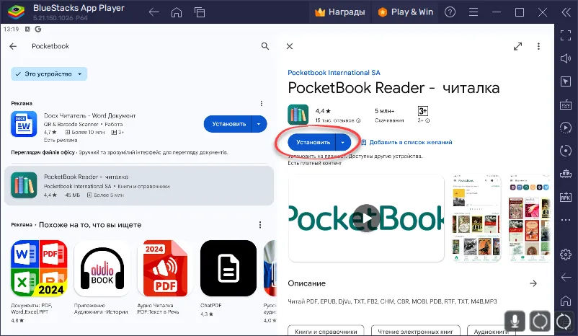This screenshot has height=336, width=578.
Task: Open the PocketBook Reader app icon
Action: pyautogui.click(x=298, y=115)
